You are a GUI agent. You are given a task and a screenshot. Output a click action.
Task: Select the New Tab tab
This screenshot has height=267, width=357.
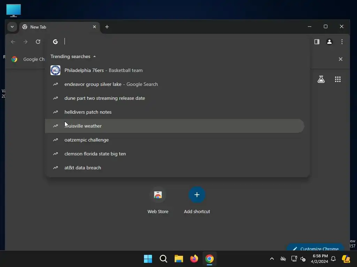60,27
